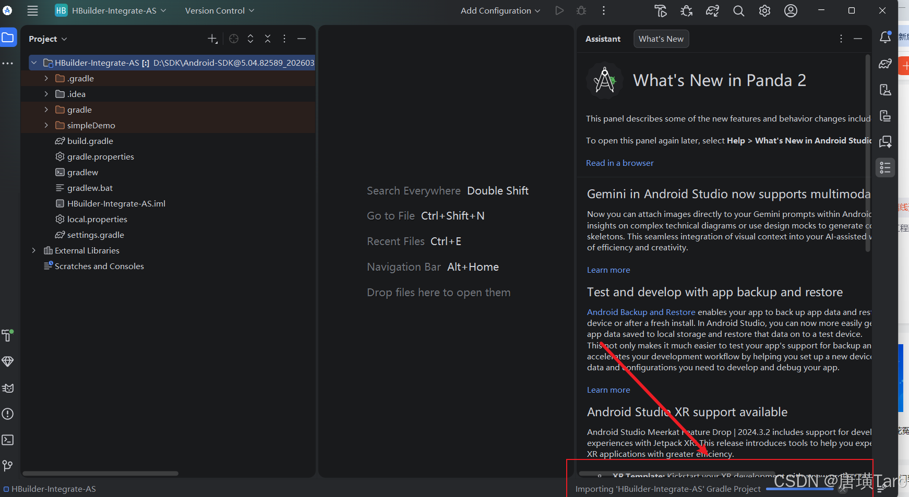Select opened file crosshair icon in the Project panel

click(234, 39)
